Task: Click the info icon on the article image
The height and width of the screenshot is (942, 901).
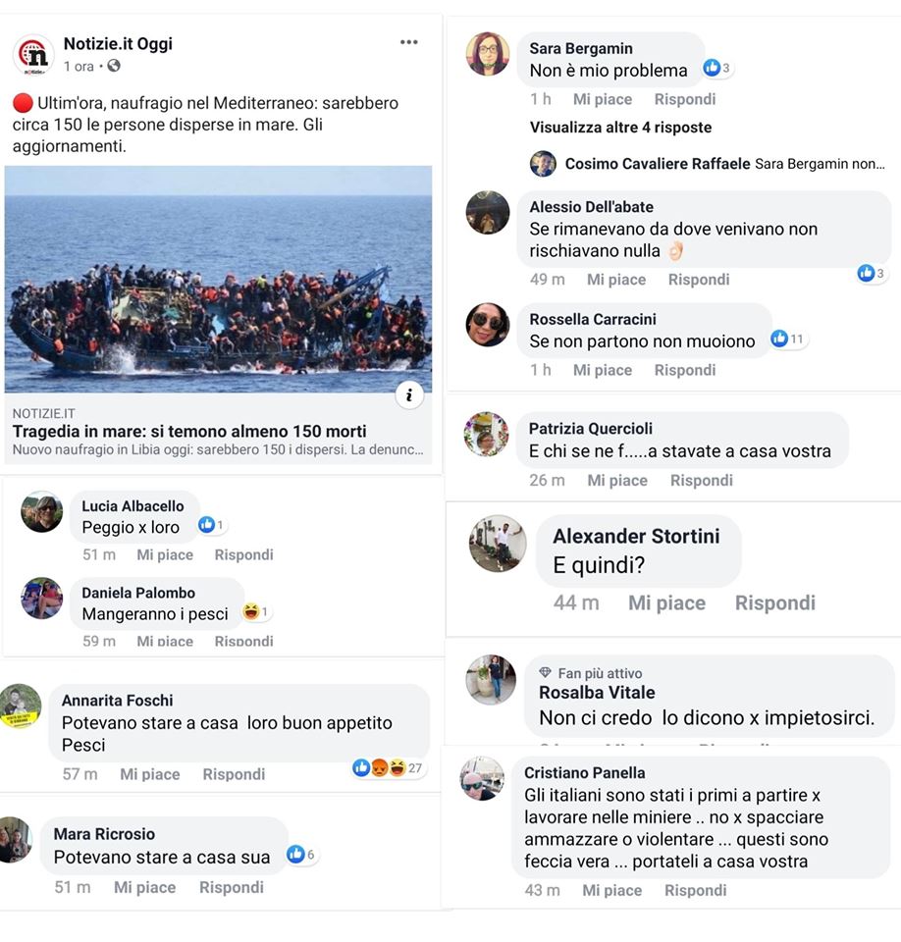Action: (x=409, y=394)
